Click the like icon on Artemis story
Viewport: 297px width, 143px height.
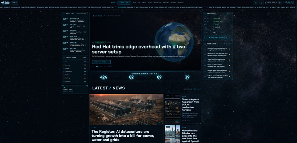click(x=230, y=71)
